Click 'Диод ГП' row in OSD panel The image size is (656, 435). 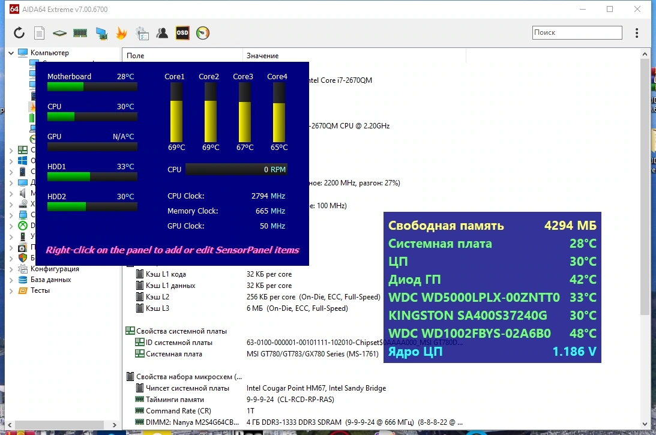coord(492,280)
